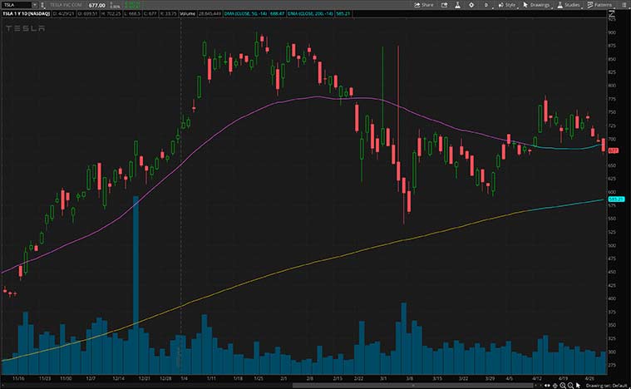Click the horizontal chart scrollbar thumb
The height and width of the screenshot is (389, 631).
point(413,386)
